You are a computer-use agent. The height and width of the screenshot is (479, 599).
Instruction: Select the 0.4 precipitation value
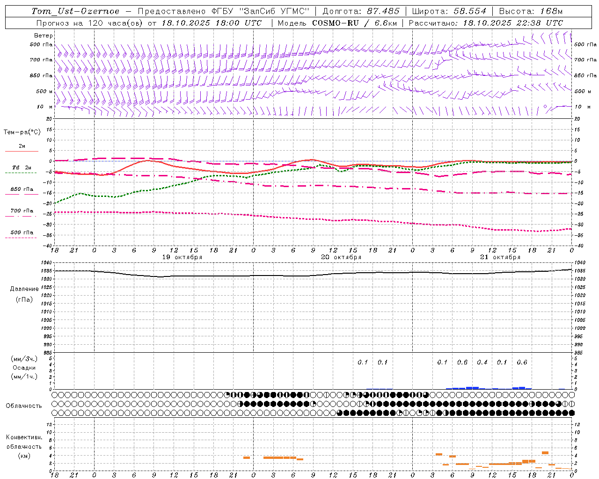coord(482,363)
